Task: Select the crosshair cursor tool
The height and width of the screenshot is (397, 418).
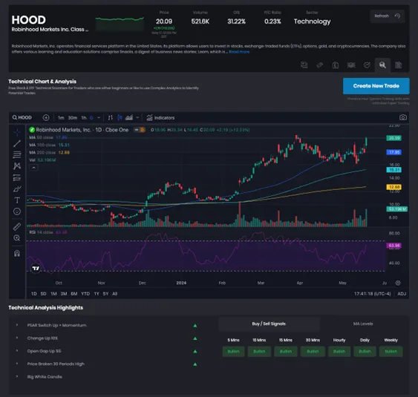Action: coord(17,132)
